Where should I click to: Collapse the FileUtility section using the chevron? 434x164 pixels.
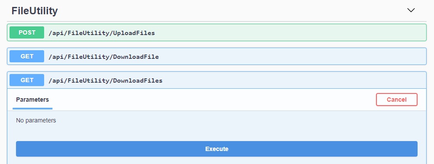coord(411,10)
